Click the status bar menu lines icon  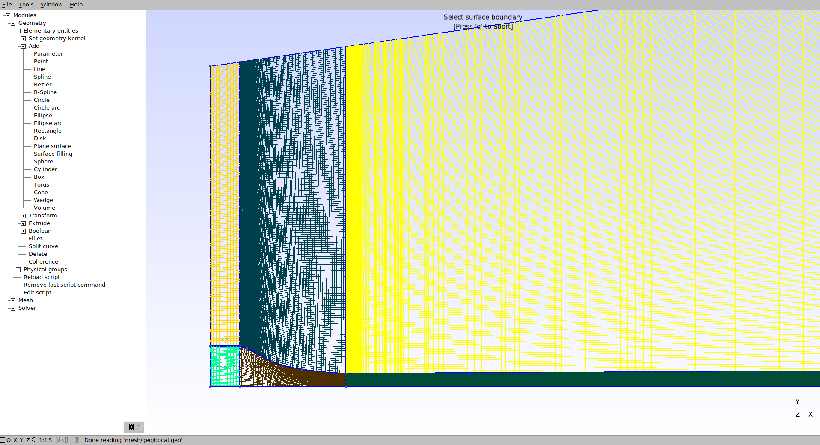[3, 440]
